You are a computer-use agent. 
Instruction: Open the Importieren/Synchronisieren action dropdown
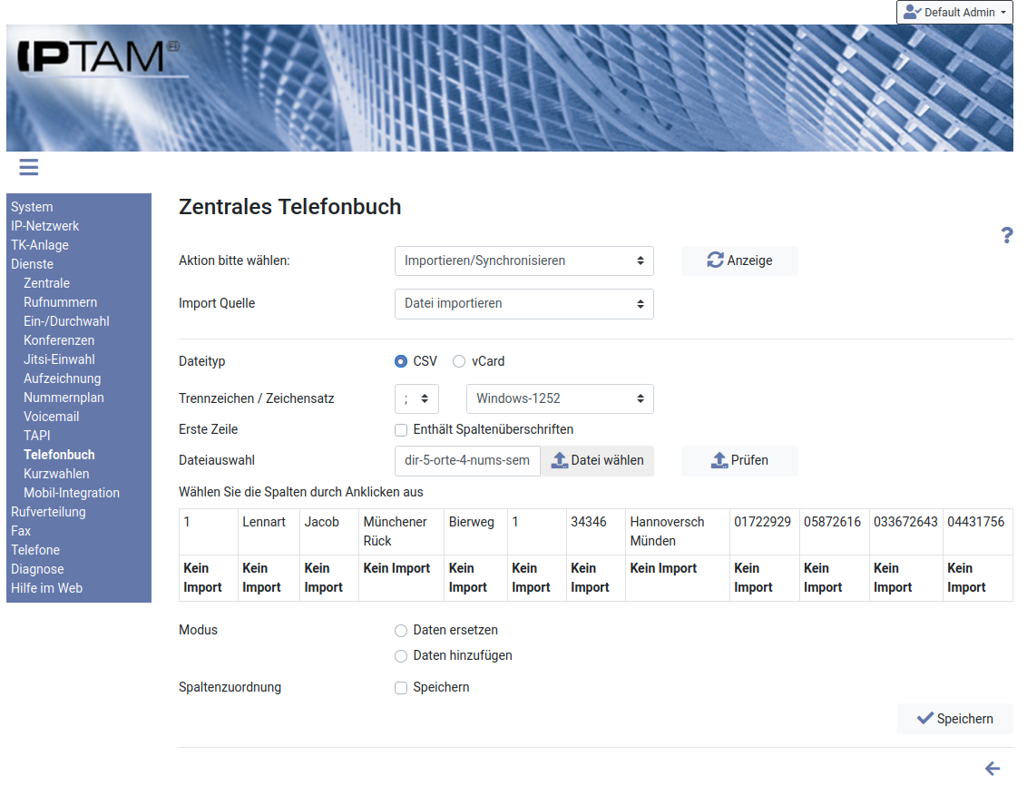523,260
